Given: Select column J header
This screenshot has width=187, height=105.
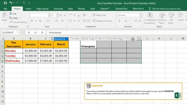Looking at the screenshot, I should [147, 38].
